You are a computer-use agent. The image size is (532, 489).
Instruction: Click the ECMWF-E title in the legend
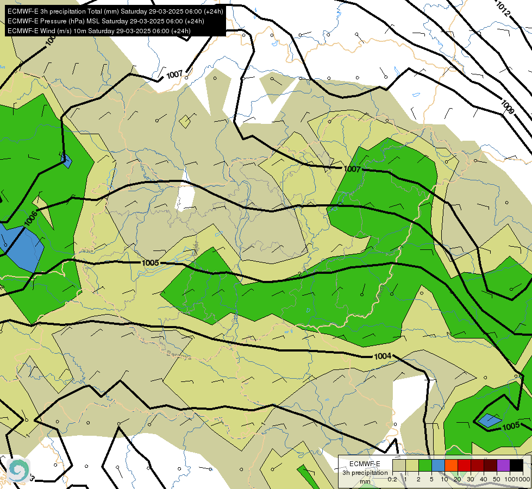click(365, 464)
